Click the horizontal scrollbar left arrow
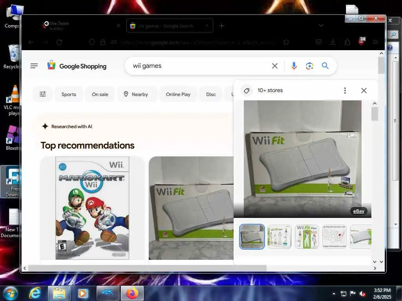This screenshot has height=301, width=402. [25, 268]
